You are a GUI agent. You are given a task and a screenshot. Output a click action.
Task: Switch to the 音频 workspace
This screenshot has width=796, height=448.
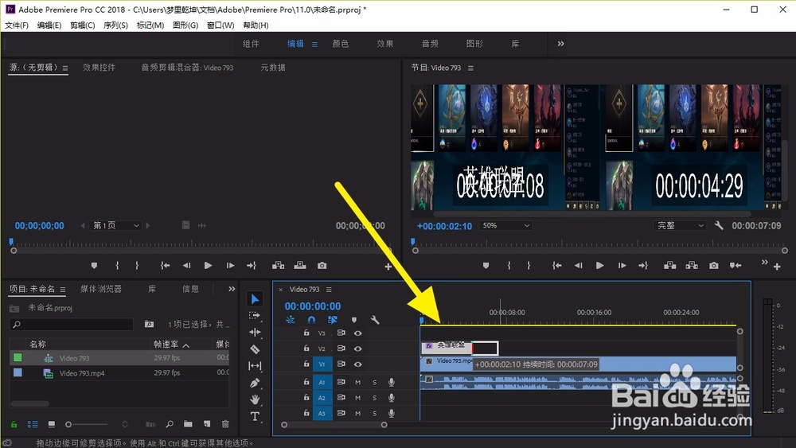pos(430,44)
